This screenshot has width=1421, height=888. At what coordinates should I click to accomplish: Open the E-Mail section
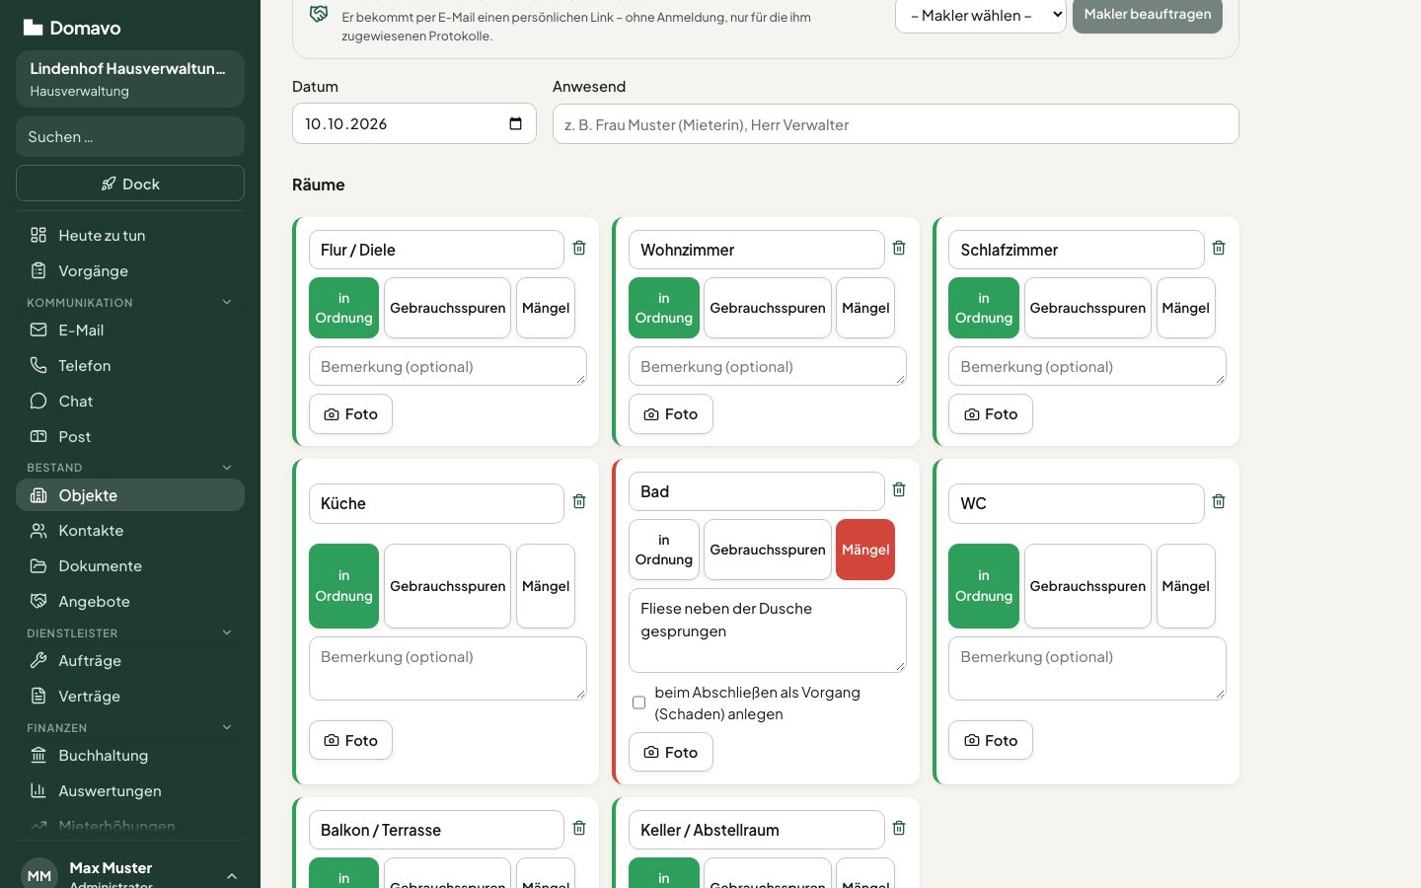pos(130,330)
